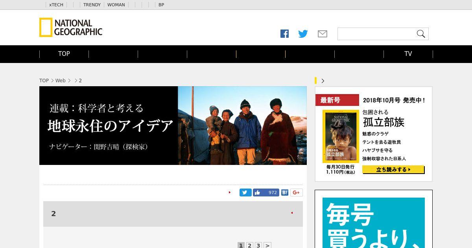Click next page arrow in pagination

[x=267, y=245]
